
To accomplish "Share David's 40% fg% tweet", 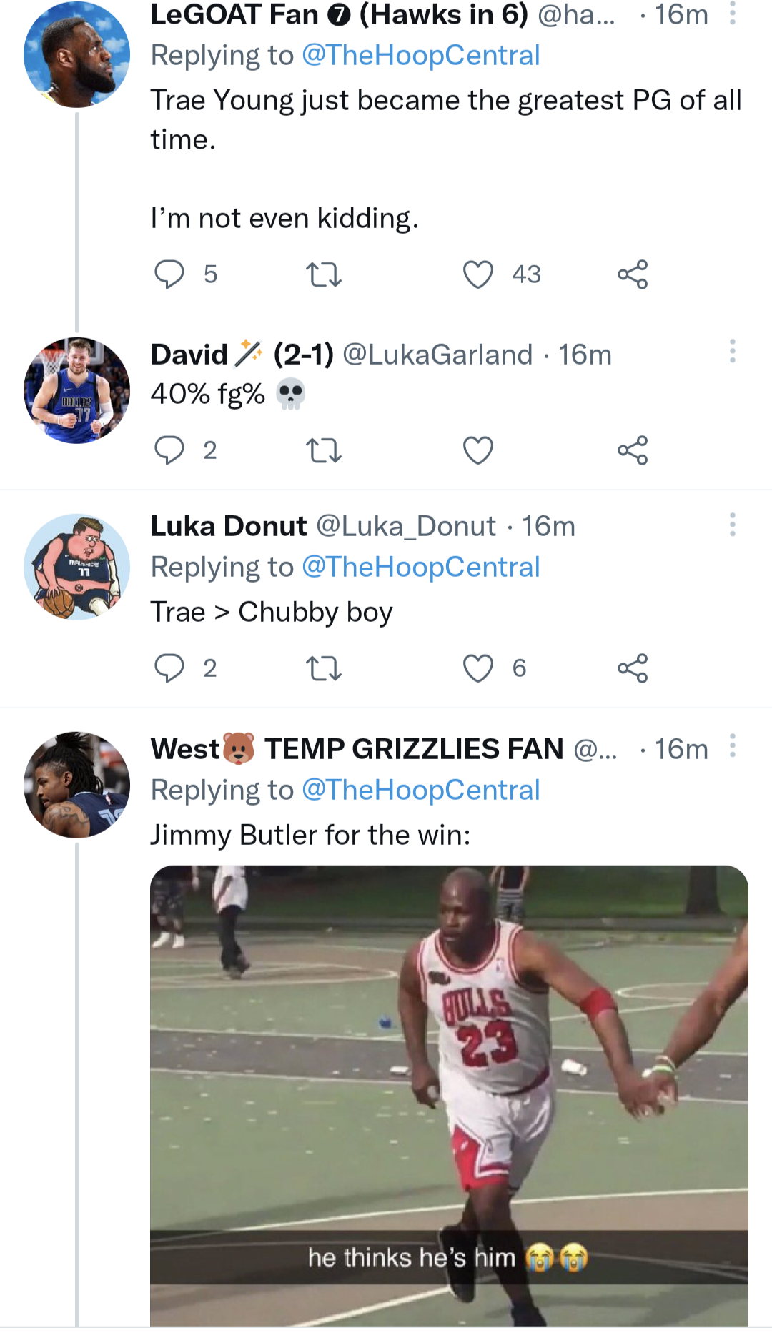I will 633,450.
